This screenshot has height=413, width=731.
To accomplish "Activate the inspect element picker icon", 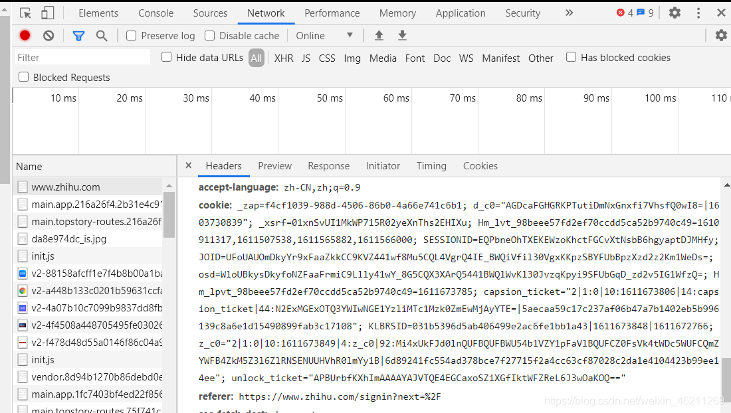I will (x=25, y=13).
